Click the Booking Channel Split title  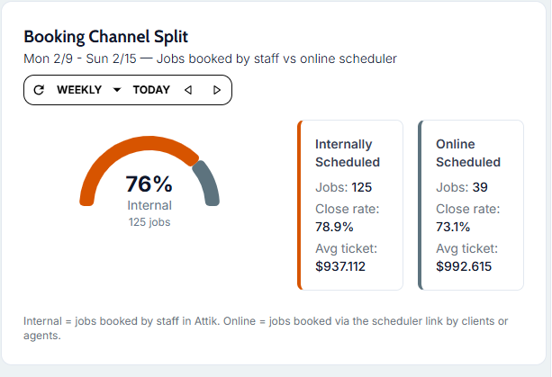[105, 37]
